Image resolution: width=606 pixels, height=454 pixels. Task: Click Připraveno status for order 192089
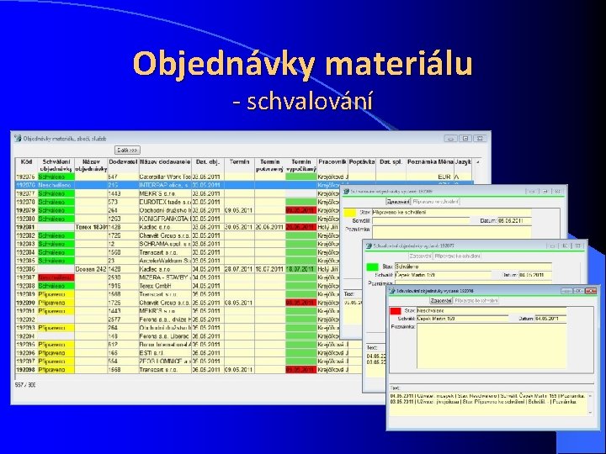point(56,294)
